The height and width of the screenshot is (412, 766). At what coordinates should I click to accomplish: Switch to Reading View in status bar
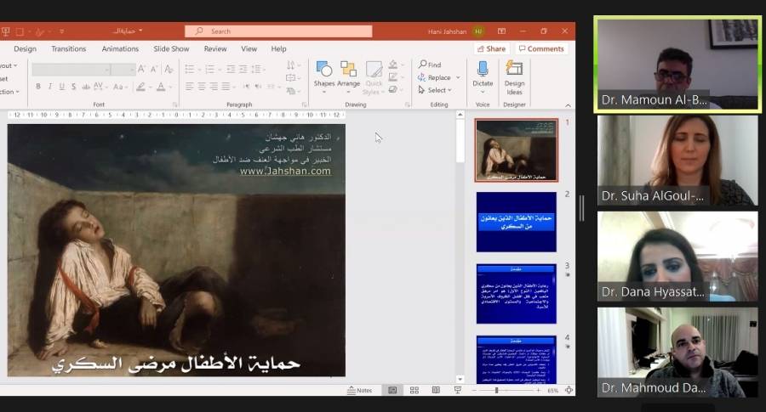pos(436,390)
